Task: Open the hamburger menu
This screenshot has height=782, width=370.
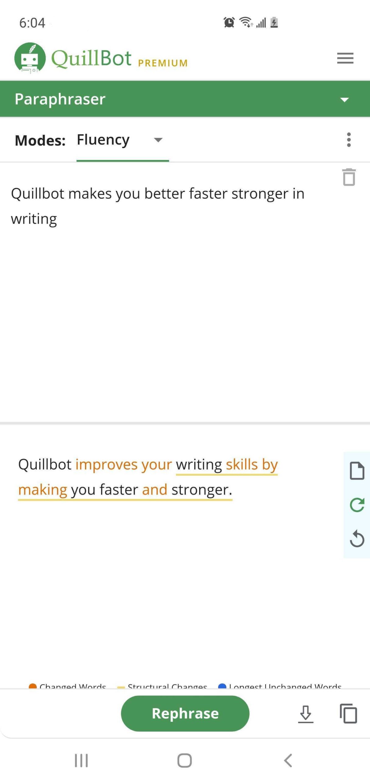Action: point(345,58)
